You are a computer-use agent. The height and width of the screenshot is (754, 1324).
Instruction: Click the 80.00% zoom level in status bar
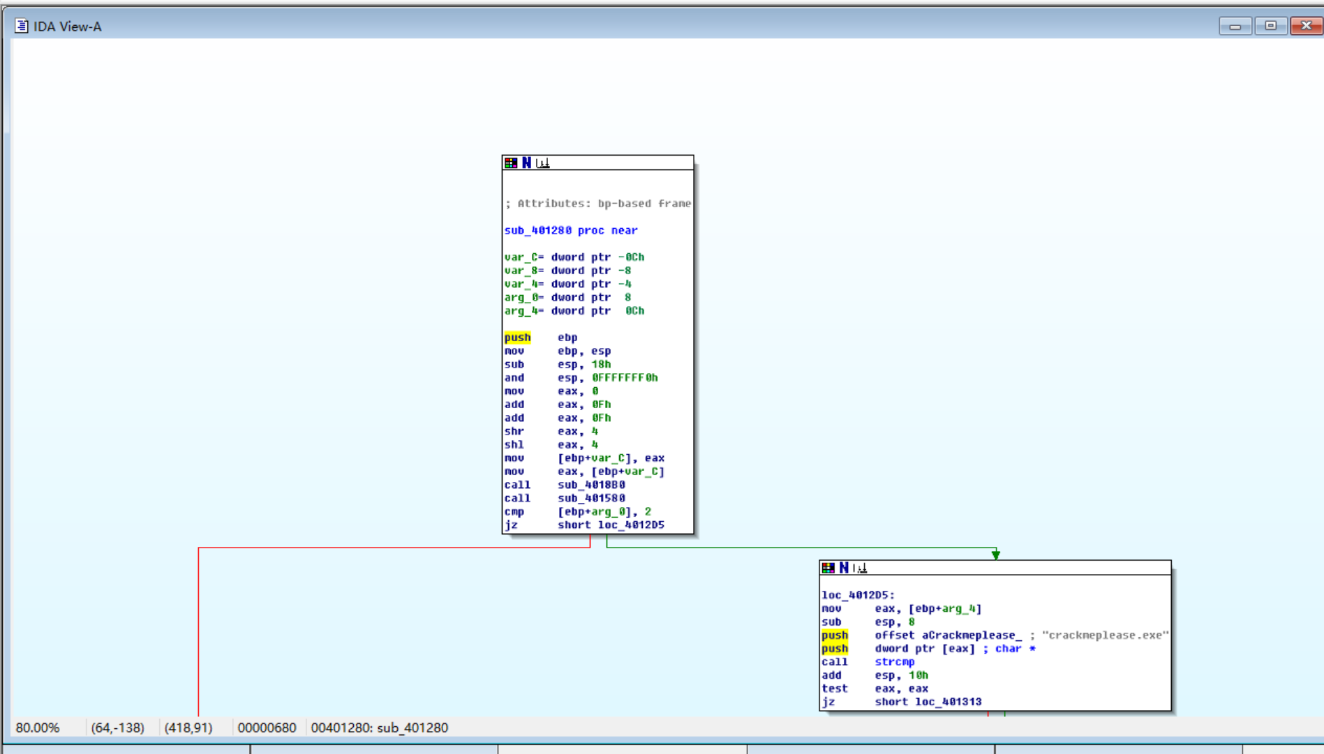pos(38,728)
